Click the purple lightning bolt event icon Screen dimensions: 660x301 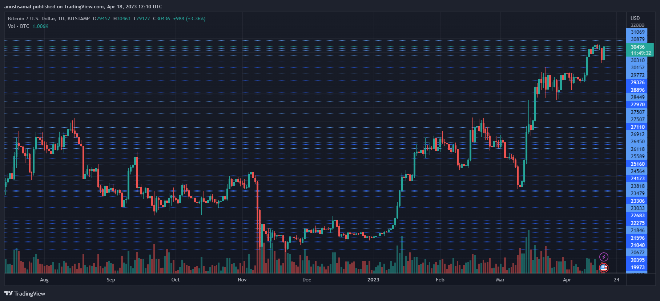coord(604,257)
